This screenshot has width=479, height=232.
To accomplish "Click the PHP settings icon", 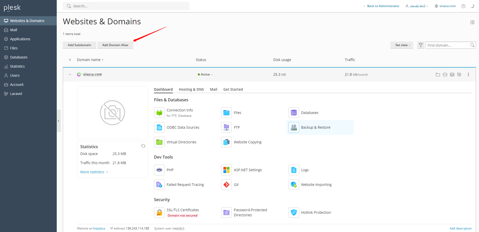I will point(159,170).
